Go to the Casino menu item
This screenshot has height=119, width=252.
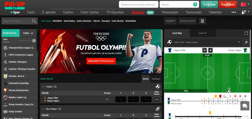[x=68, y=12]
